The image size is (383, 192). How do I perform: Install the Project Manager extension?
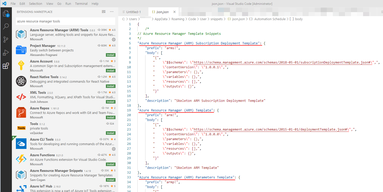(x=110, y=55)
